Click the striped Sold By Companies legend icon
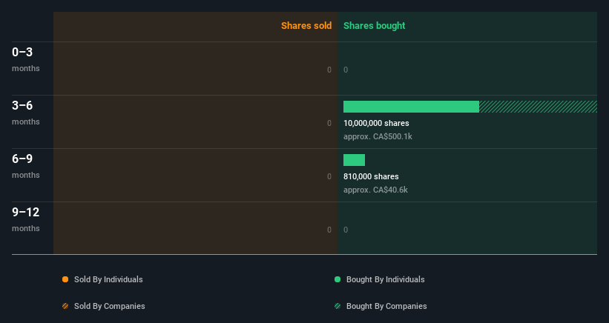609x323 pixels. (65, 306)
